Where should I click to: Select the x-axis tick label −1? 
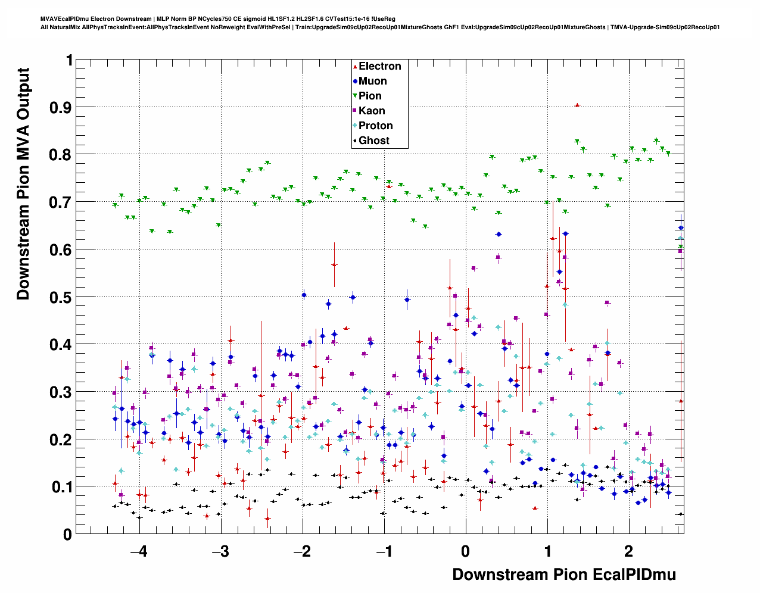pos(384,551)
